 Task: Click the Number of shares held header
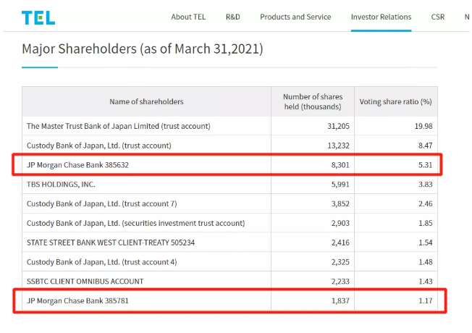pyautogui.click(x=312, y=102)
